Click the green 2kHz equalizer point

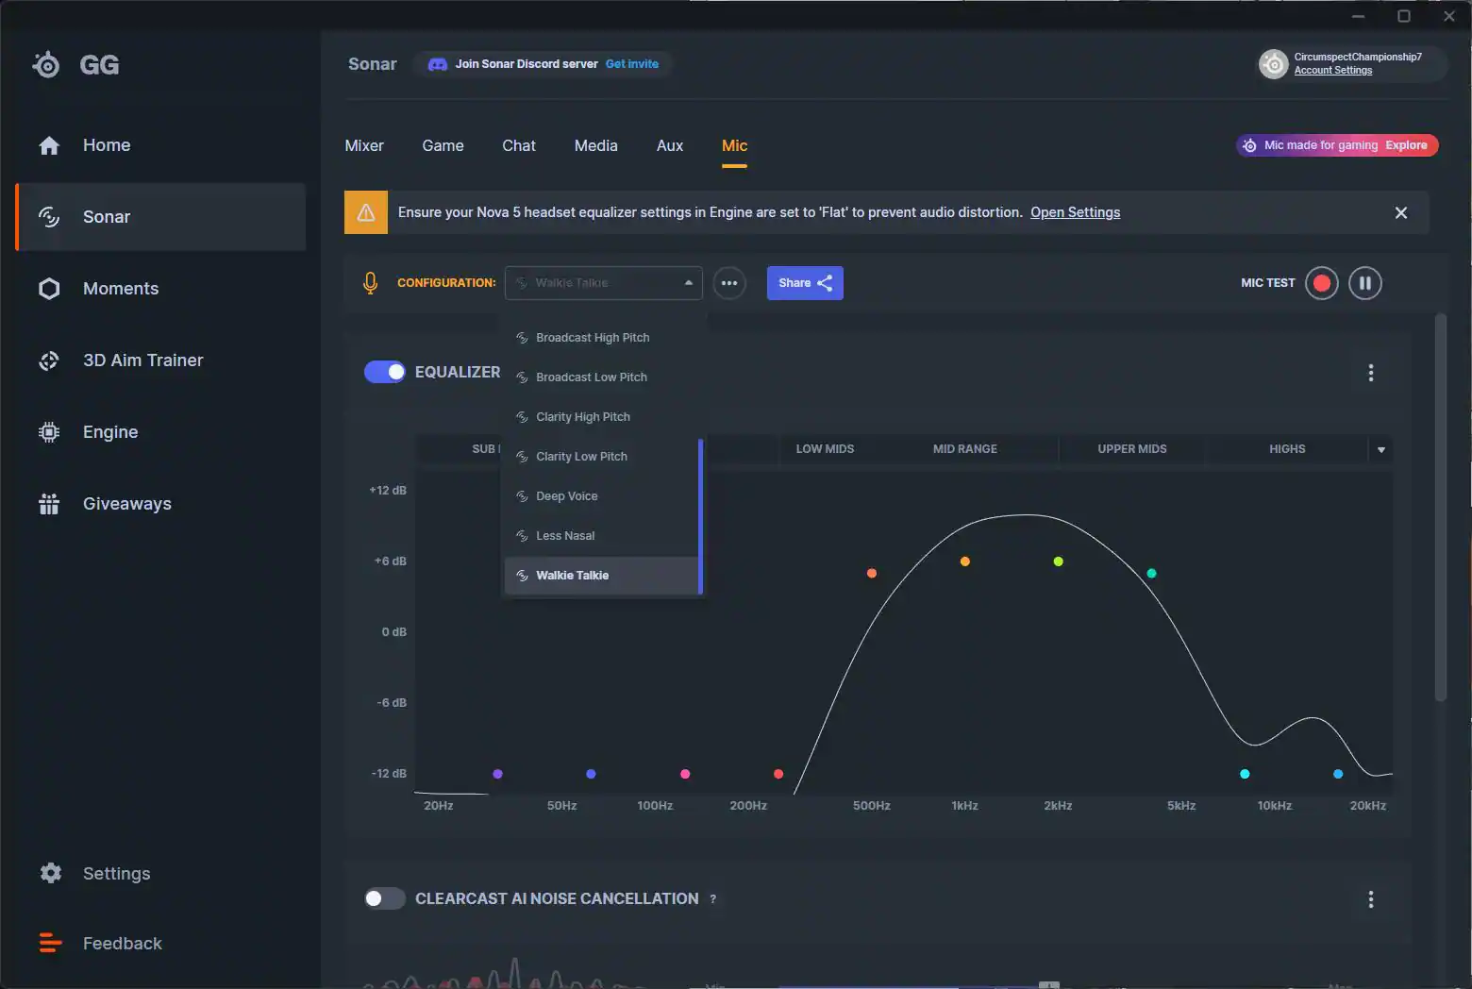coord(1058,562)
